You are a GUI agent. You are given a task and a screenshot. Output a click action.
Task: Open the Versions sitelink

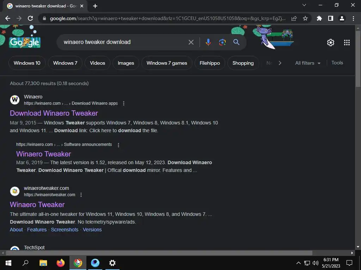92,230
